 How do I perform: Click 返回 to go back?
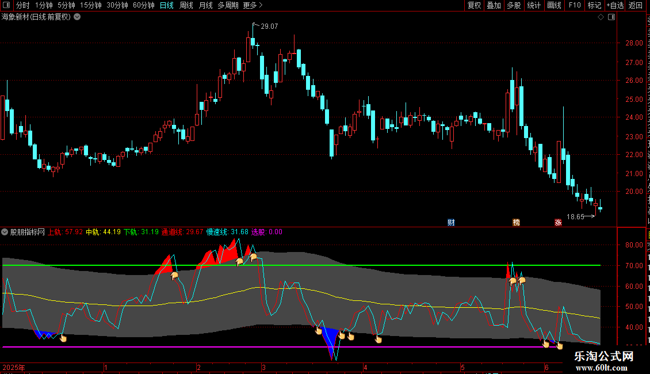point(636,5)
